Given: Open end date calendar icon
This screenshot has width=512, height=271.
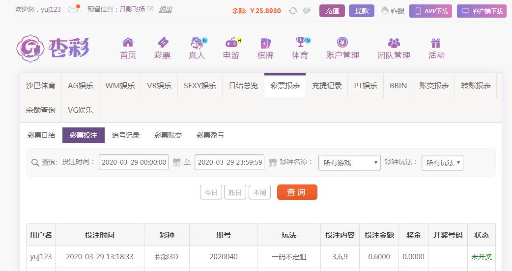Looking at the screenshot, I should click(273, 162).
